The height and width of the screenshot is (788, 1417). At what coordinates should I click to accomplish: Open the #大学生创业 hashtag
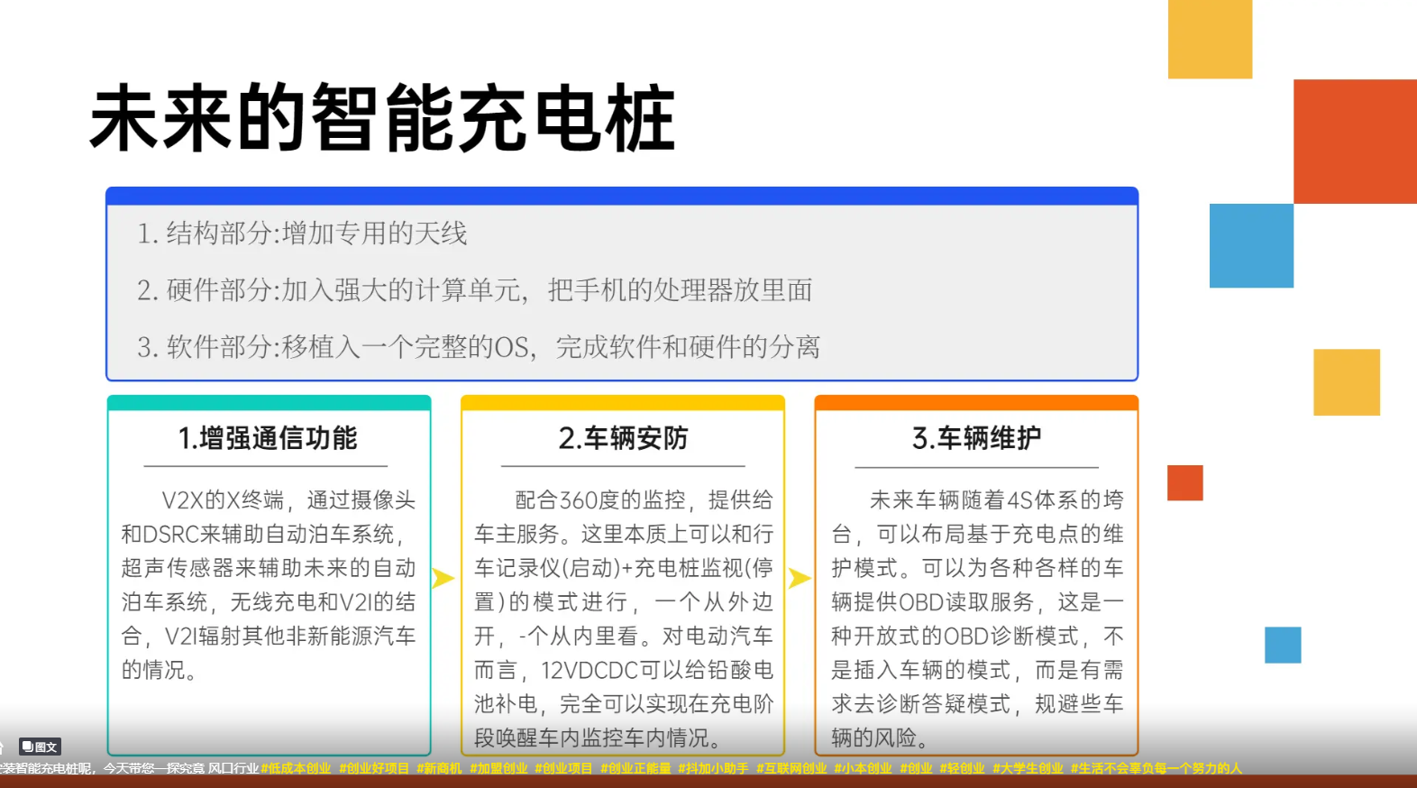1028,768
